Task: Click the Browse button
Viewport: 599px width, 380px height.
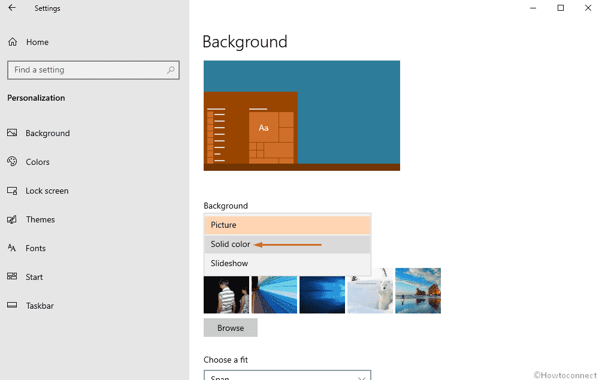Action: [231, 328]
